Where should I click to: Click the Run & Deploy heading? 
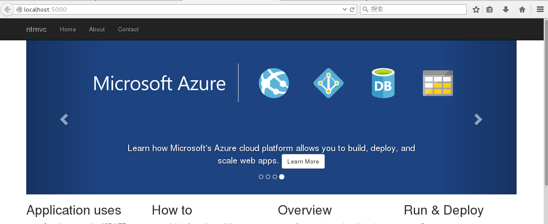tap(443, 210)
